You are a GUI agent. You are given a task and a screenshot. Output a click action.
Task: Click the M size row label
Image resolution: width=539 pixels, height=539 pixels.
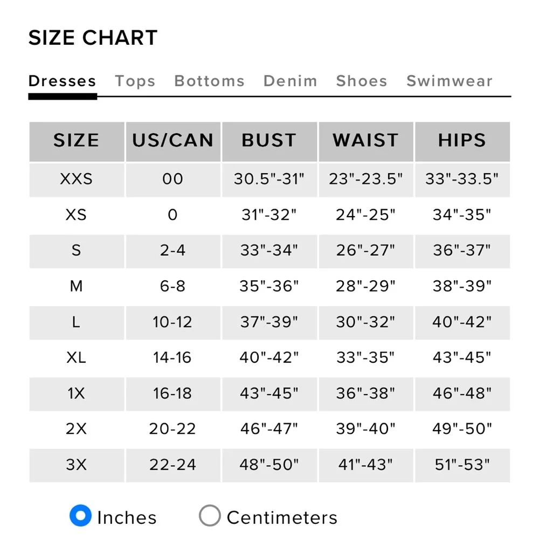click(77, 286)
